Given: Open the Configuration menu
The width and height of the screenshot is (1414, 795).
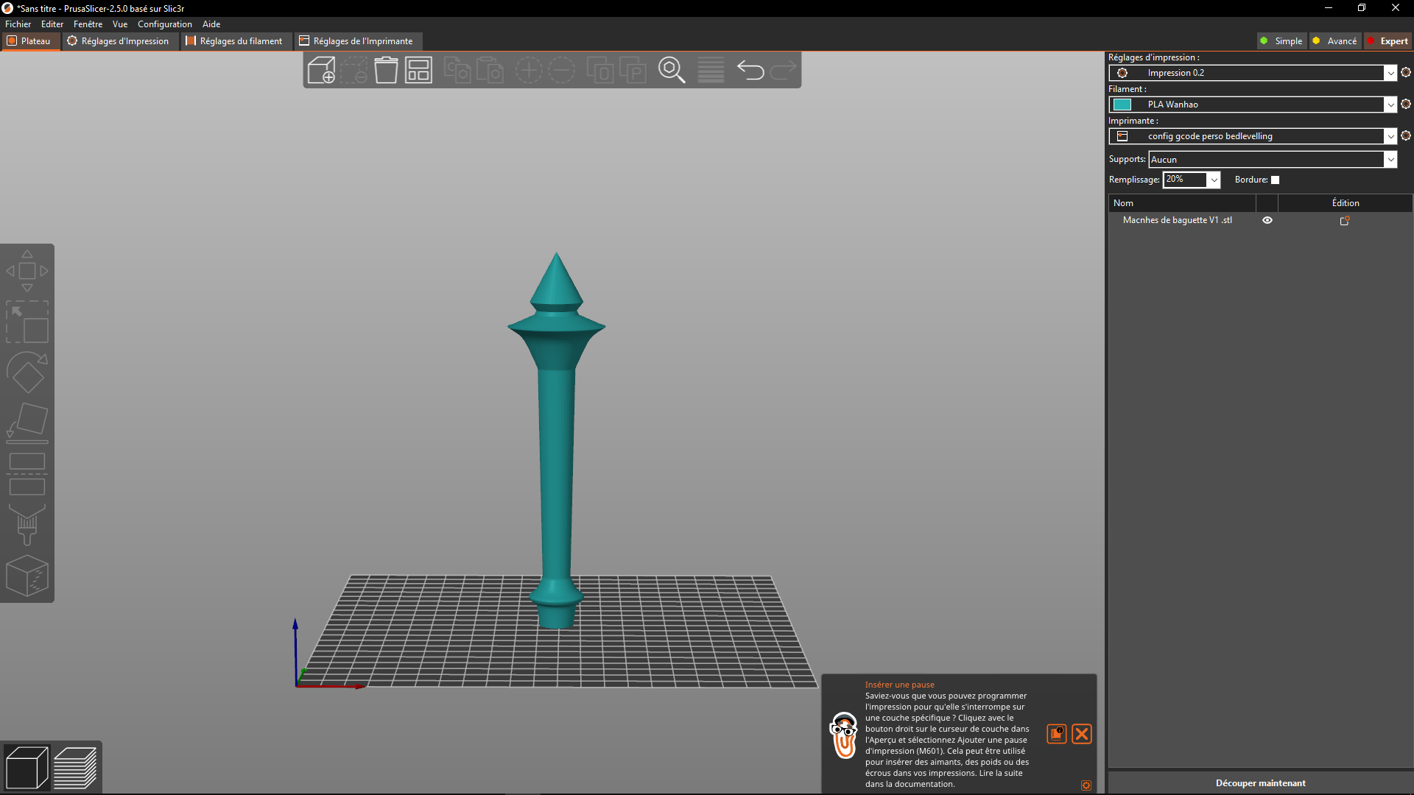Looking at the screenshot, I should click(x=164, y=24).
